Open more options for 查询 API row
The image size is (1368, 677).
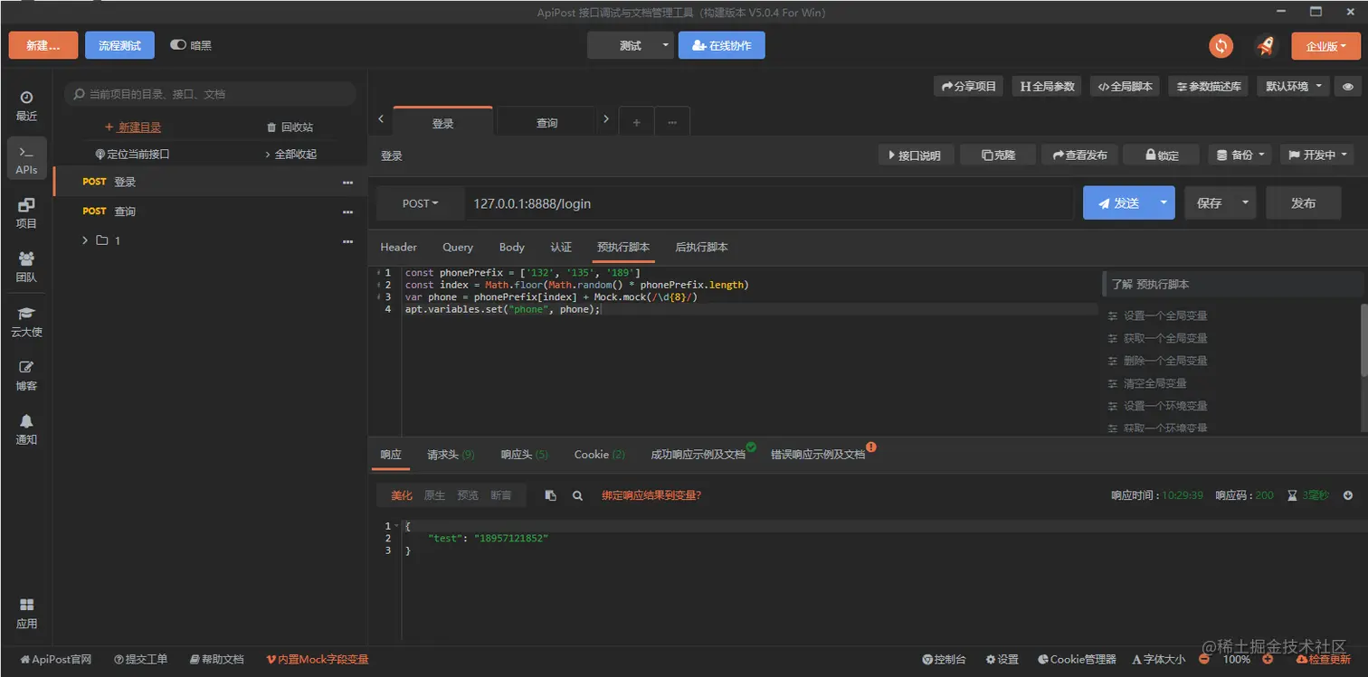point(347,212)
